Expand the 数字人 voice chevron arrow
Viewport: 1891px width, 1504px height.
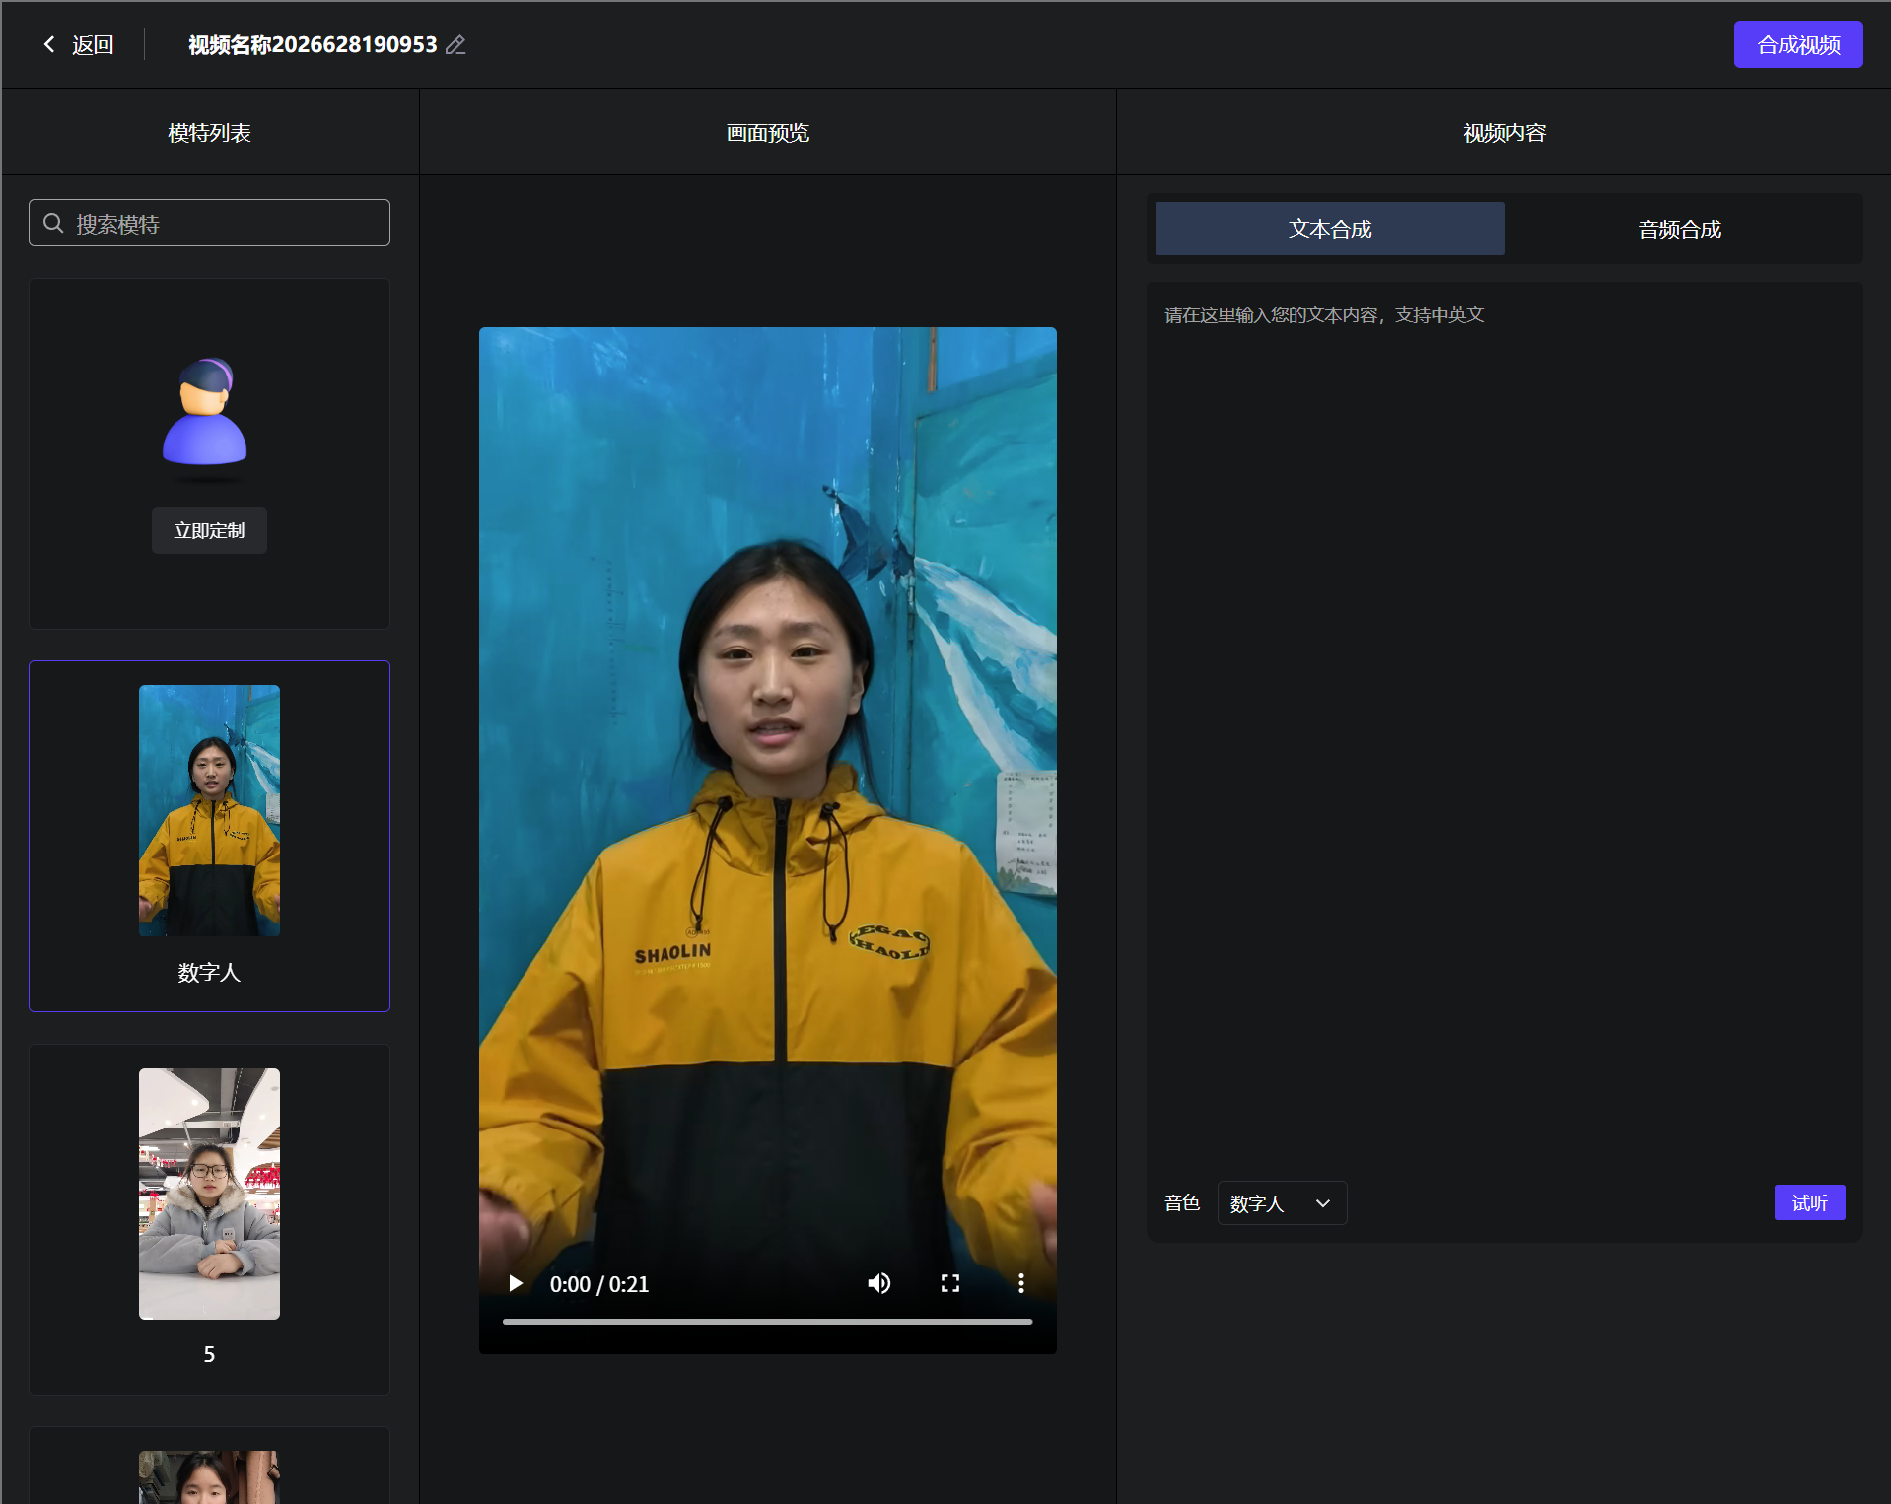tap(1323, 1203)
